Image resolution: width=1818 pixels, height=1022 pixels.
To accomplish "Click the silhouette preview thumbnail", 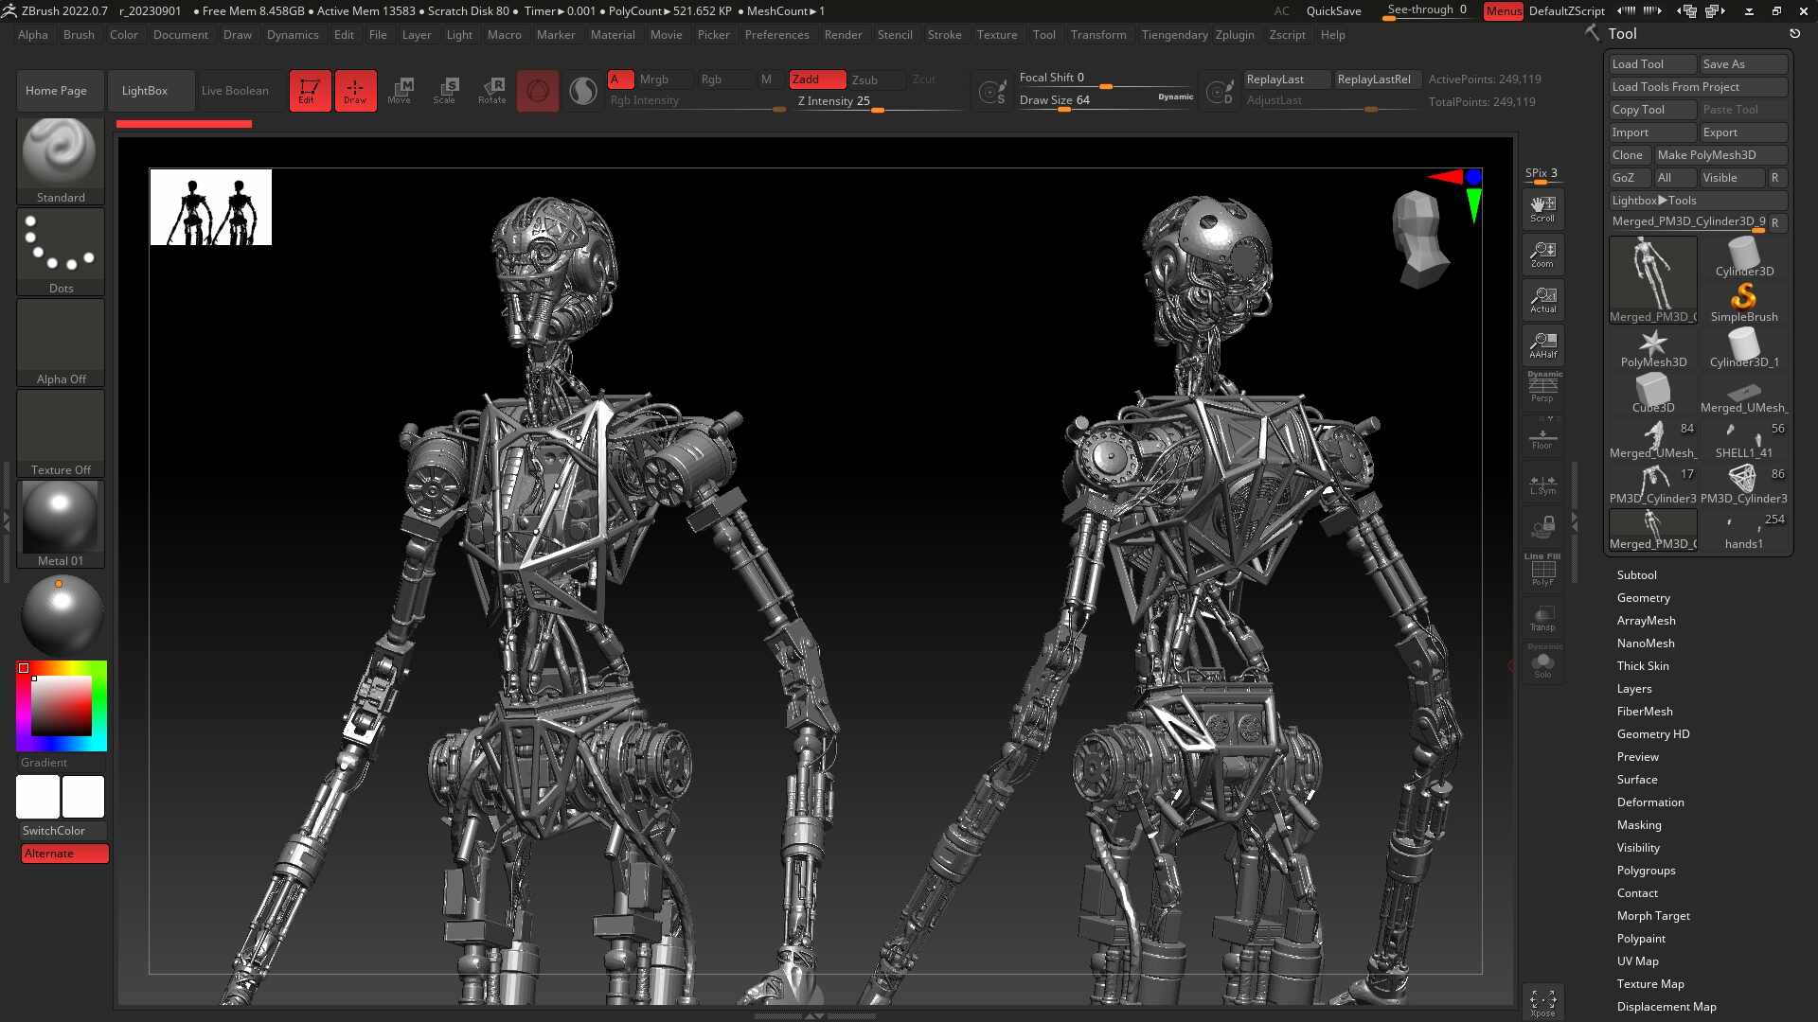I will 211,207.
